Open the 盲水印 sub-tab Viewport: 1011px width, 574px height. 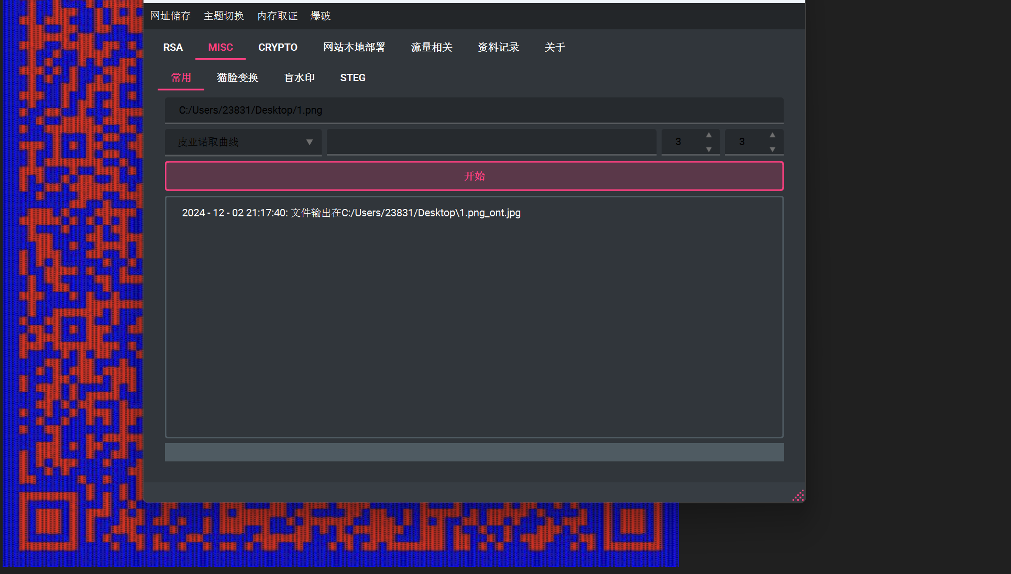[x=299, y=78]
